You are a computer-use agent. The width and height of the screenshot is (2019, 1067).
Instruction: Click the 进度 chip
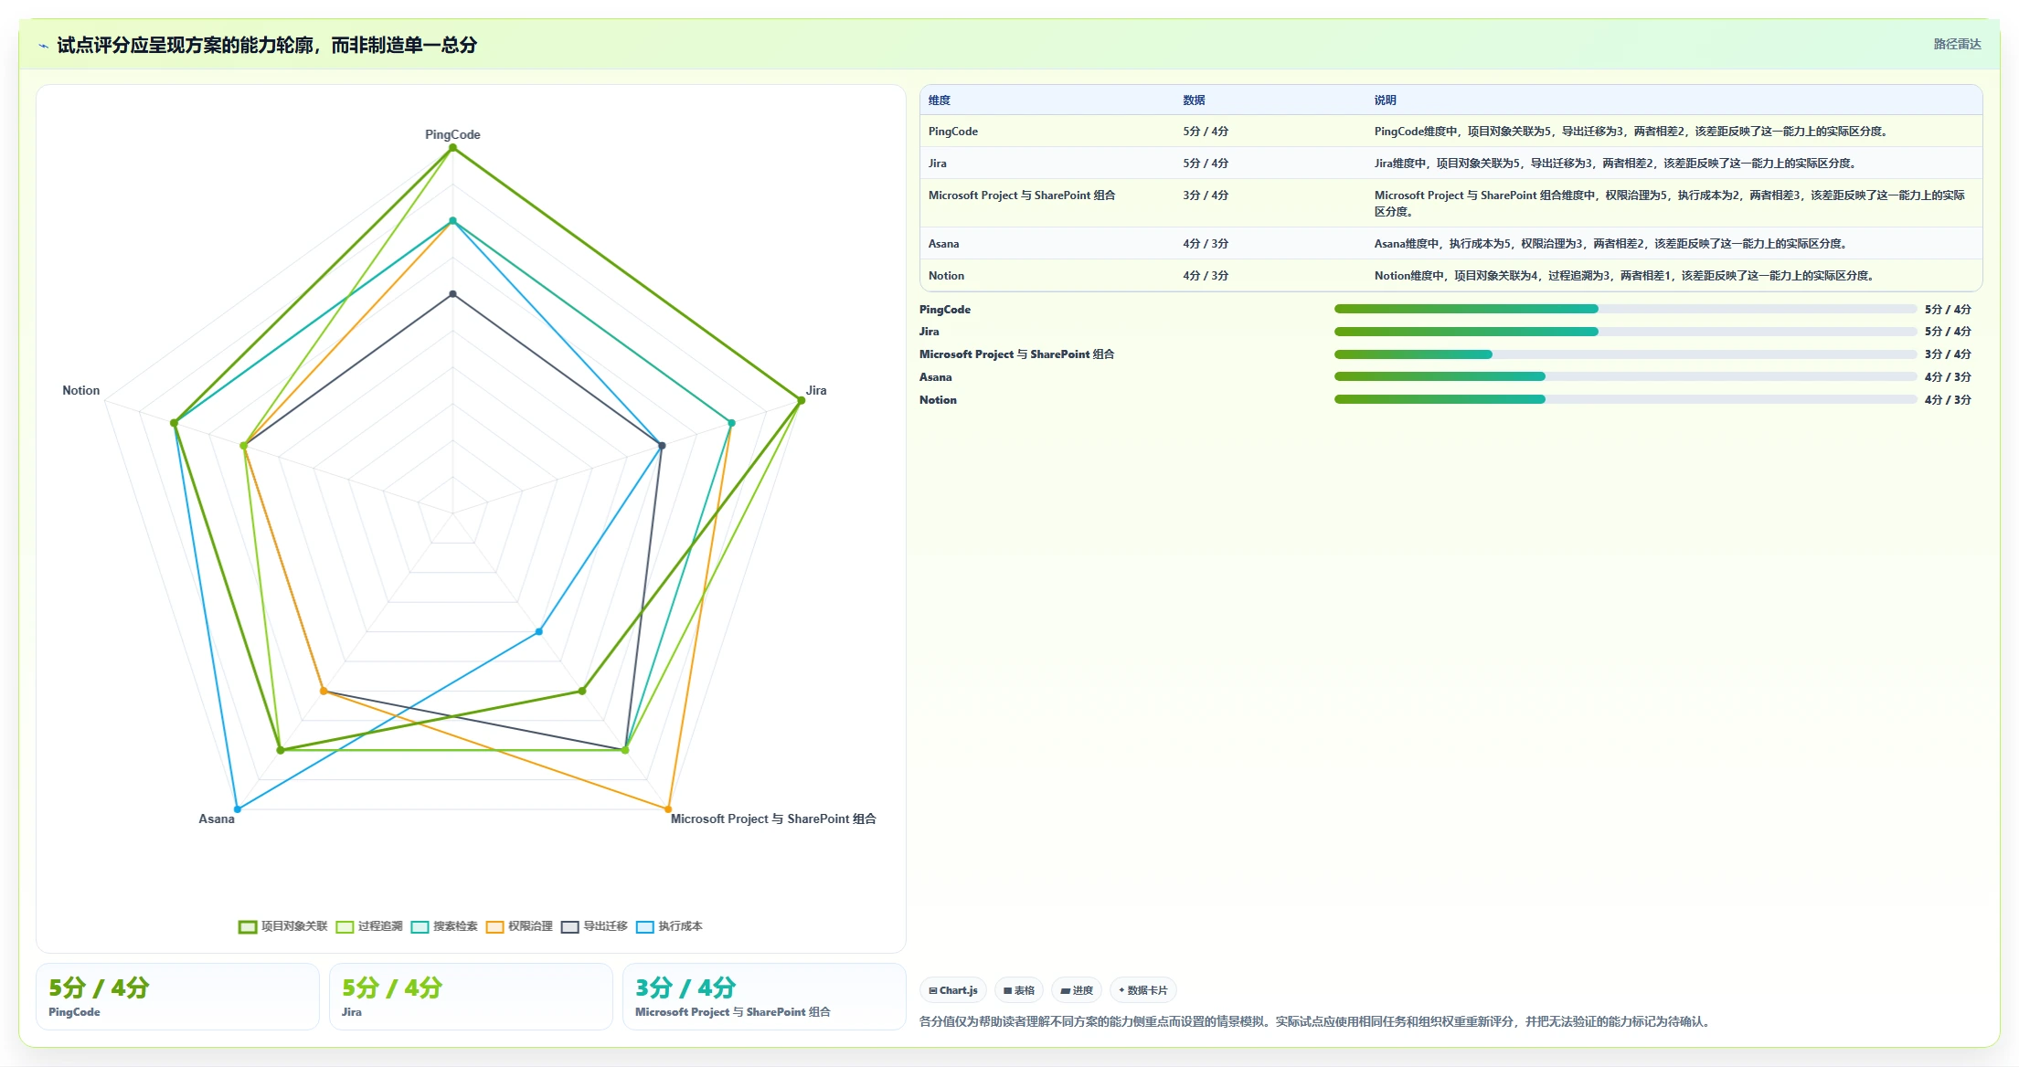[1077, 990]
